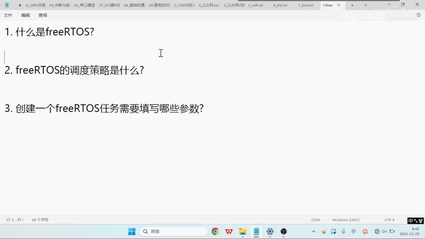The width and height of the screenshot is (425, 239).
Task: Open network globe tray icon
Action: pos(377,231)
